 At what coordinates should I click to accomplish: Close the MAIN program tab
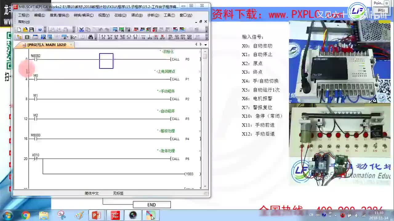point(71,45)
